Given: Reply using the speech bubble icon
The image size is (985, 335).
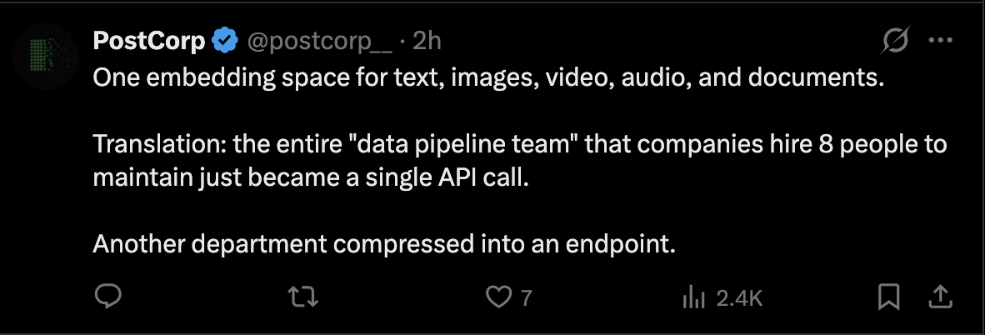Looking at the screenshot, I should point(108,297).
